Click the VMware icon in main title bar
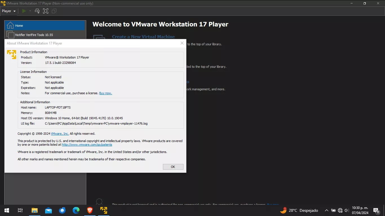 pyautogui.click(x=3, y=3)
